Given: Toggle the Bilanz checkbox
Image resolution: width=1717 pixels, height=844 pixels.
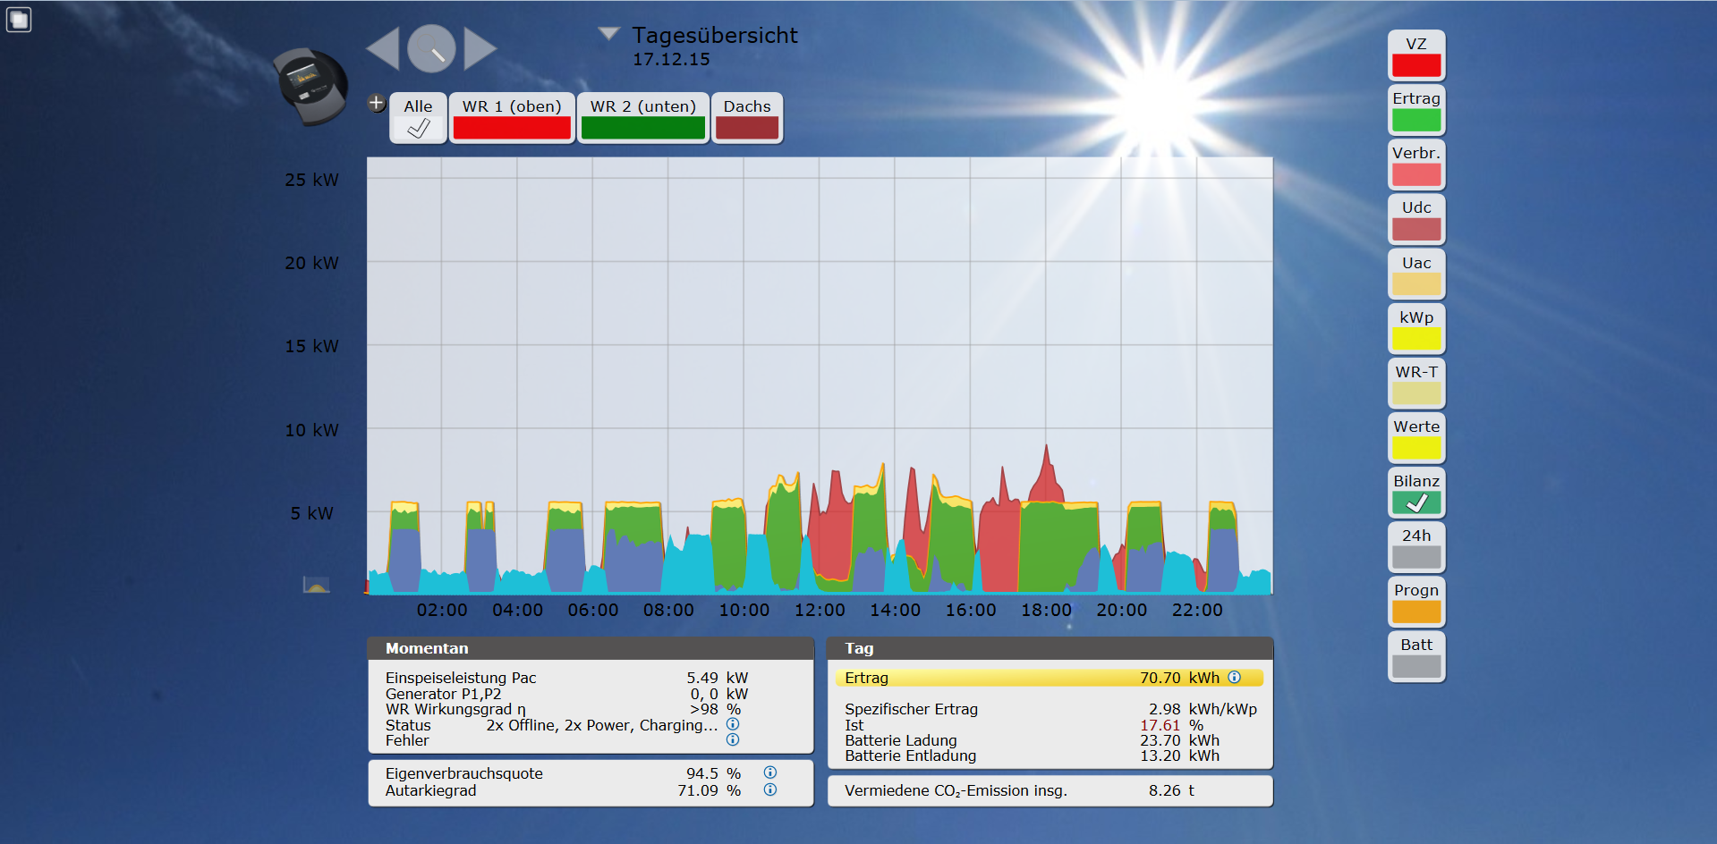Looking at the screenshot, I should coord(1416,493).
